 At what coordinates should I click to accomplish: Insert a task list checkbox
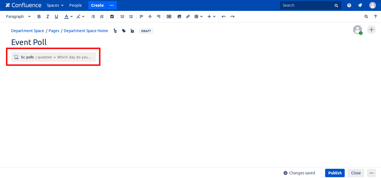(x=112, y=16)
